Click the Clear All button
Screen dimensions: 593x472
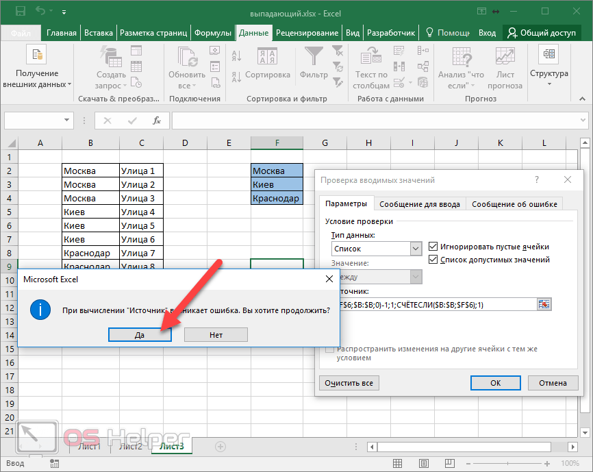pyautogui.click(x=349, y=383)
